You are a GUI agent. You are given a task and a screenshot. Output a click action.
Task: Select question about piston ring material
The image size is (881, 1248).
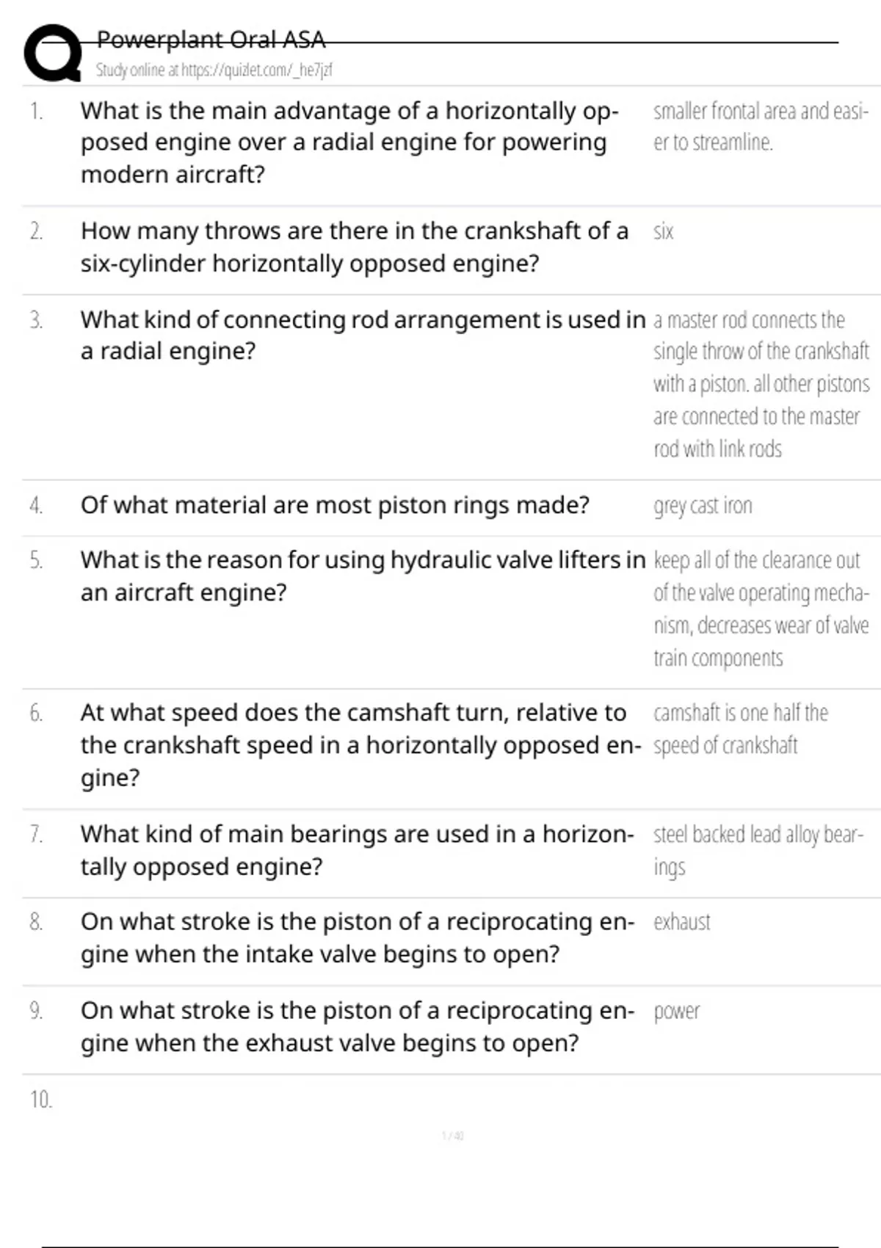335,505
